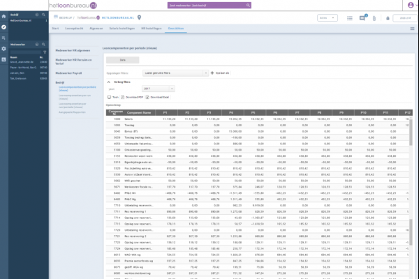
Task: Click the 'Opslaan als' save filter button
Action: tap(218, 73)
